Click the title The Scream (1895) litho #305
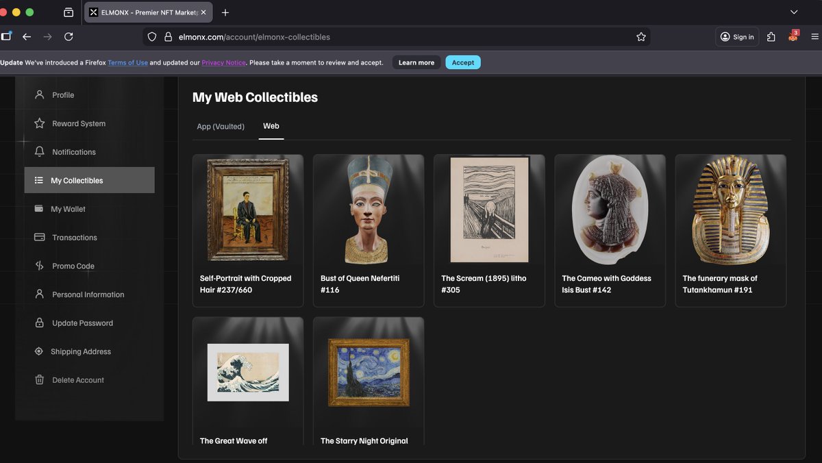Image resolution: width=822 pixels, height=463 pixels. [484, 284]
